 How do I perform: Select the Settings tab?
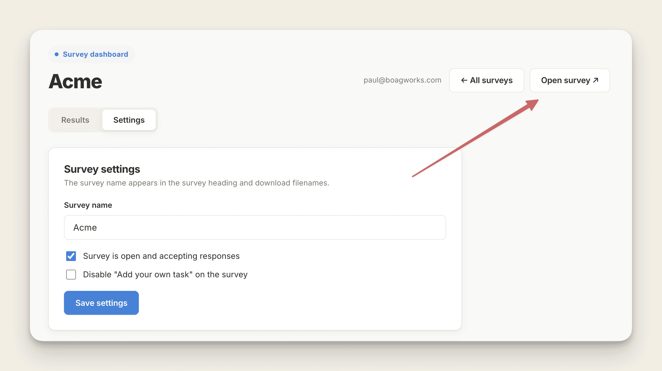coord(129,120)
